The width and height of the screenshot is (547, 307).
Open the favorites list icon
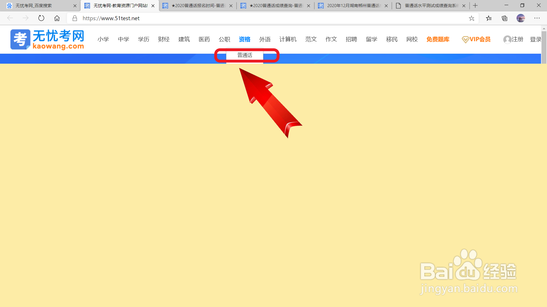pos(489,18)
